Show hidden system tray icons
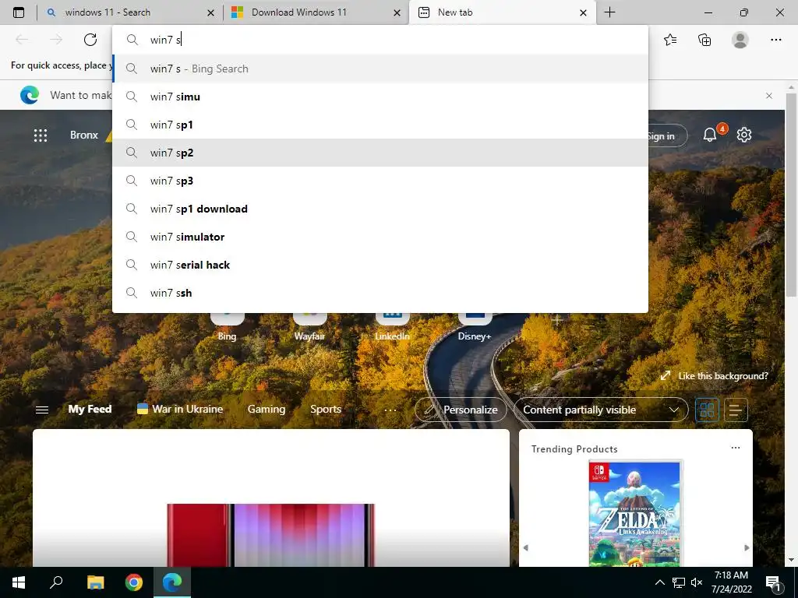Viewport: 798px width, 598px height. (x=659, y=582)
